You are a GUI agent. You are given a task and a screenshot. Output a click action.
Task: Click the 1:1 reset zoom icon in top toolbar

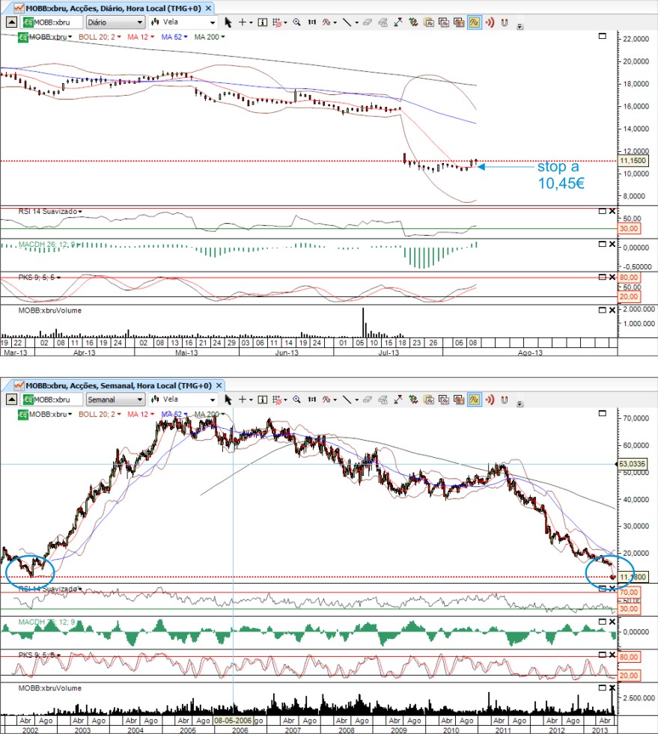click(311, 22)
